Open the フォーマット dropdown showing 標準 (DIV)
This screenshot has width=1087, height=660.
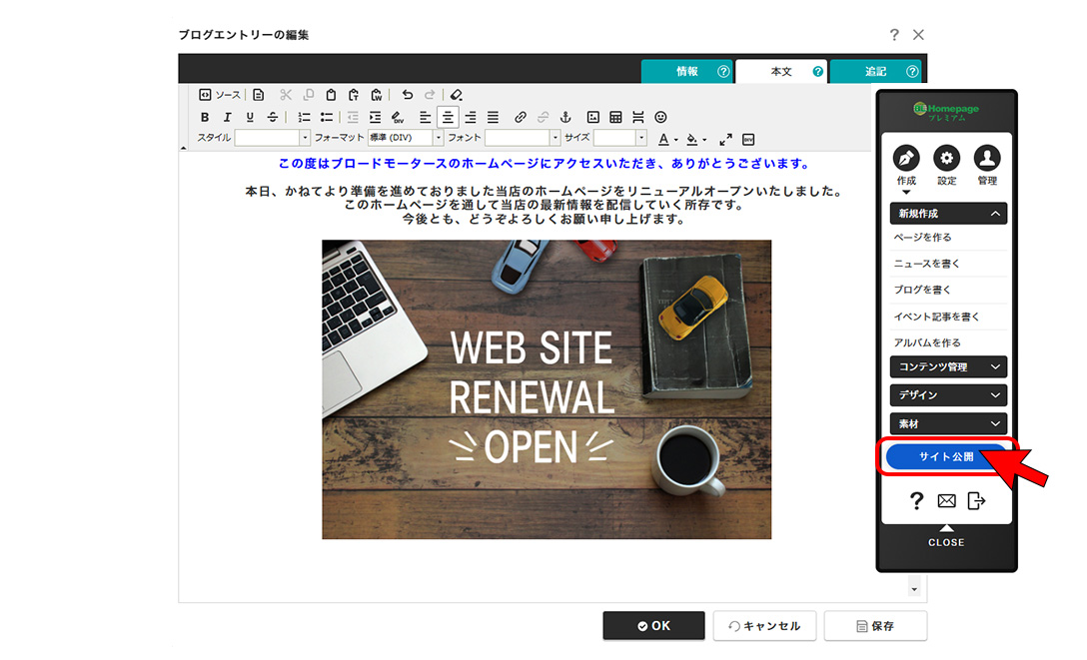(406, 138)
